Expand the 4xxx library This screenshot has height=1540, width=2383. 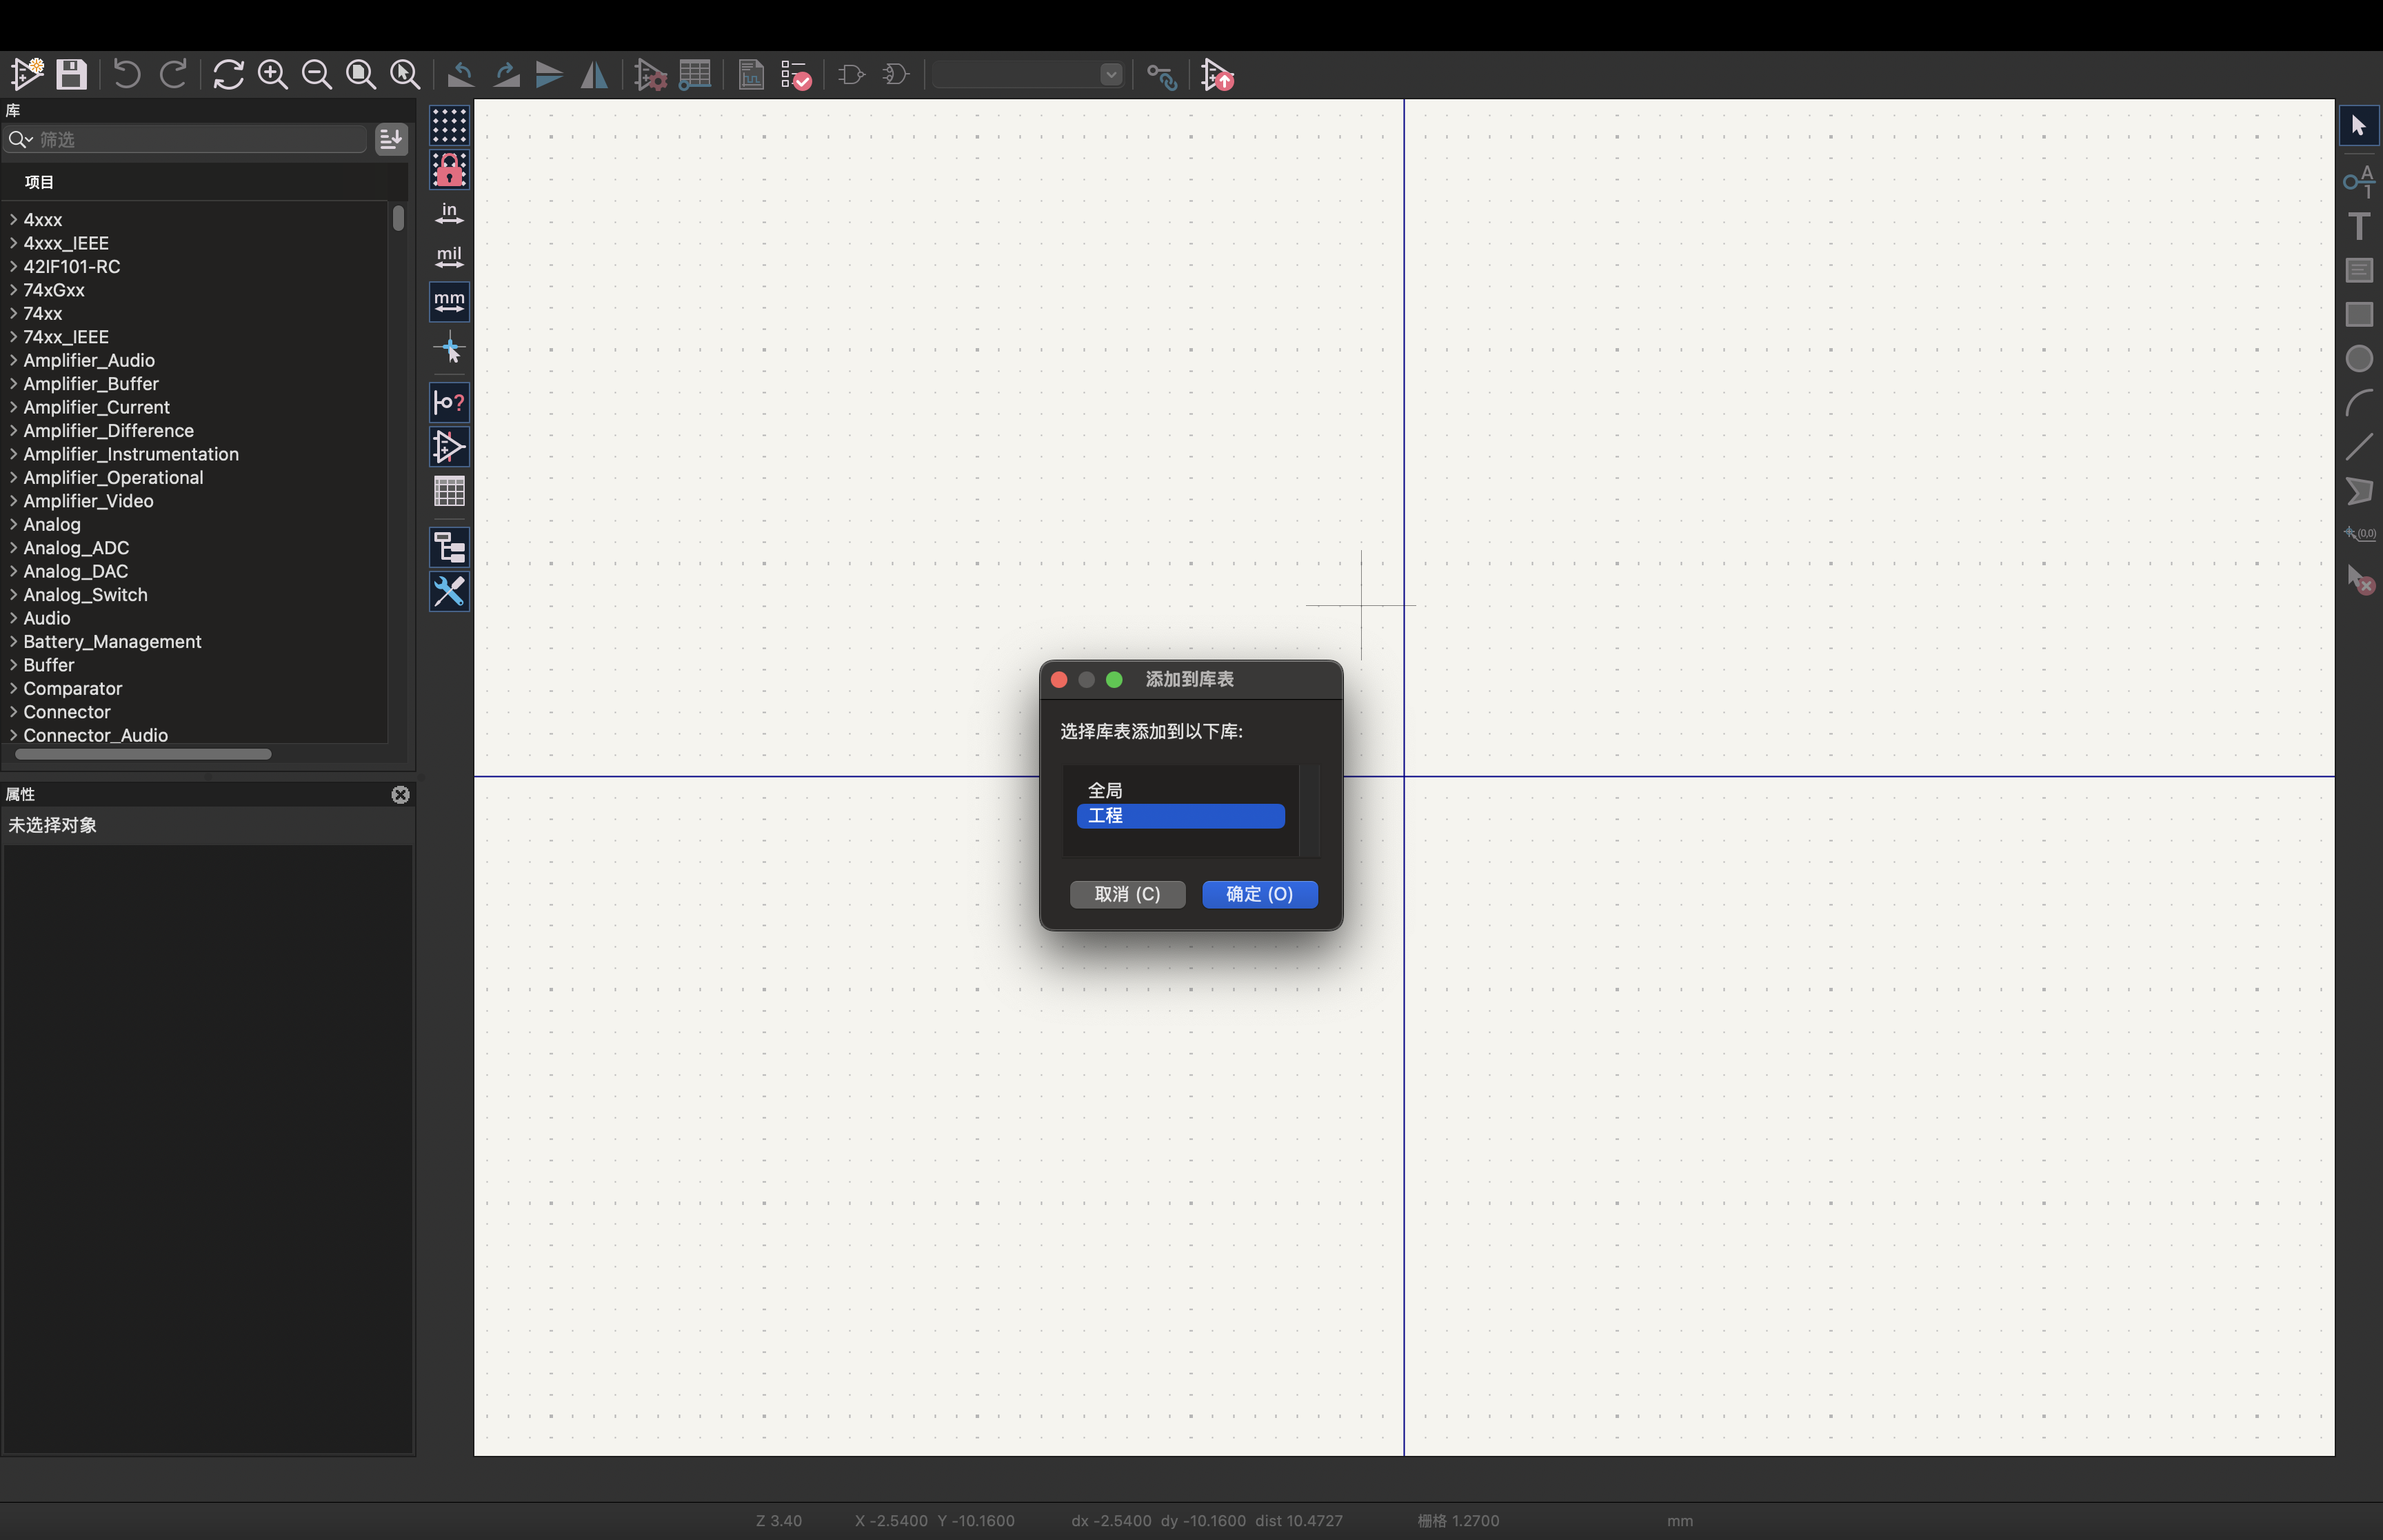point(13,219)
